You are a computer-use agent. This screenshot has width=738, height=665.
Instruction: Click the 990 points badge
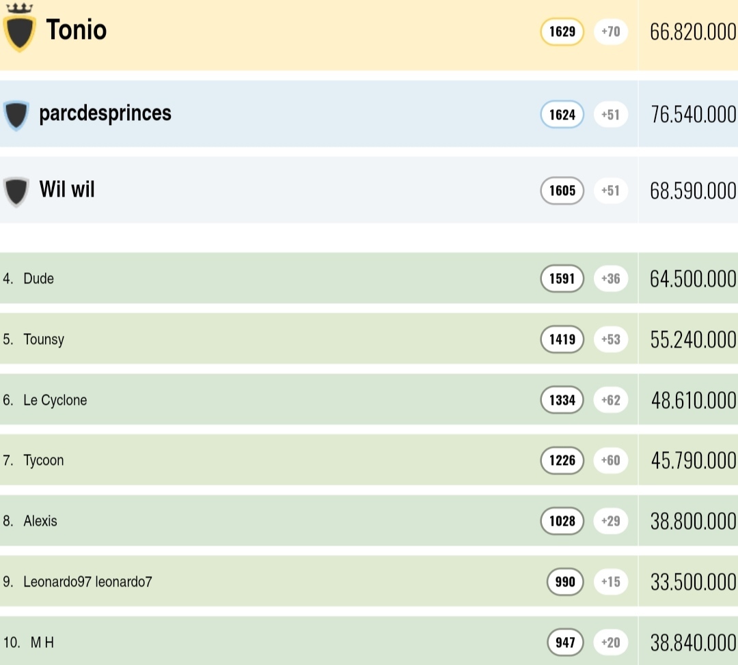coord(564,582)
